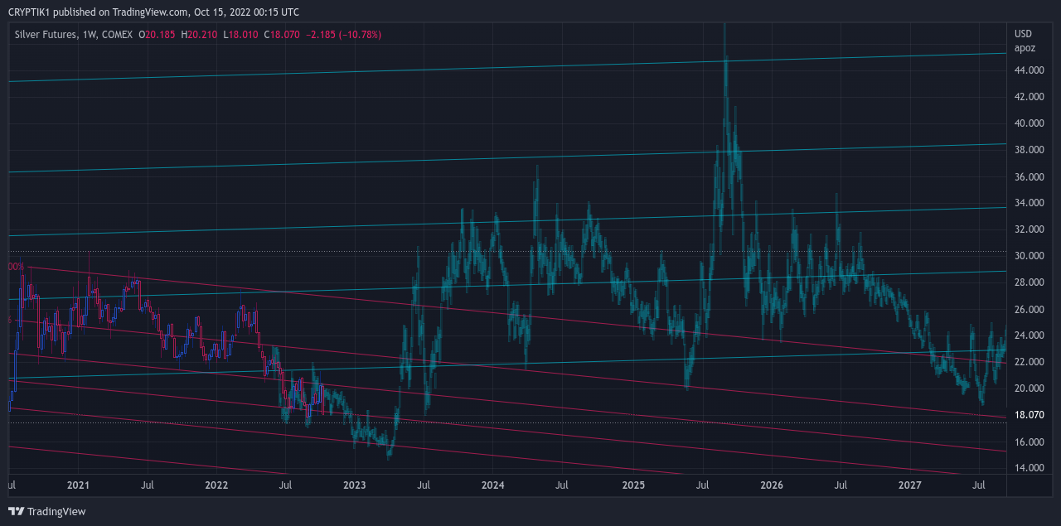Click the Silver Futures, 1W, COMEX symbol title
The image size is (1061, 526).
[74, 34]
